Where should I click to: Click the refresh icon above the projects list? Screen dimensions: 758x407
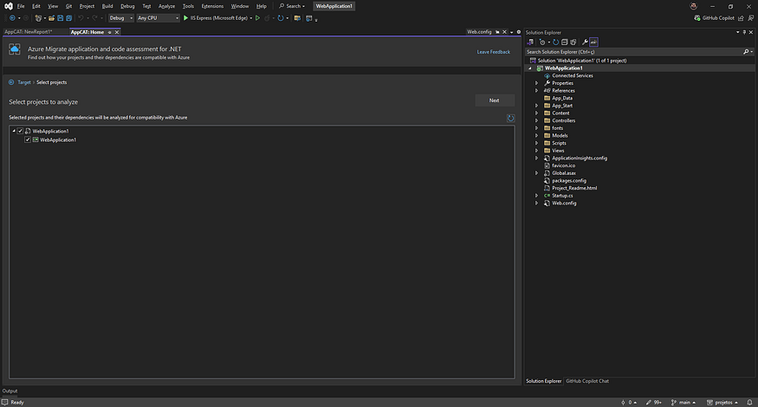click(x=511, y=118)
